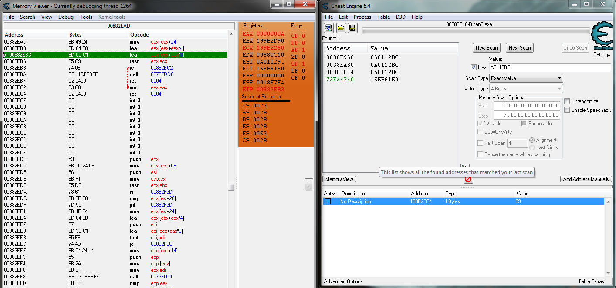The width and height of the screenshot is (616, 288).
Task: Toggle the Enable Speedhack checkbox
Action: [567, 110]
